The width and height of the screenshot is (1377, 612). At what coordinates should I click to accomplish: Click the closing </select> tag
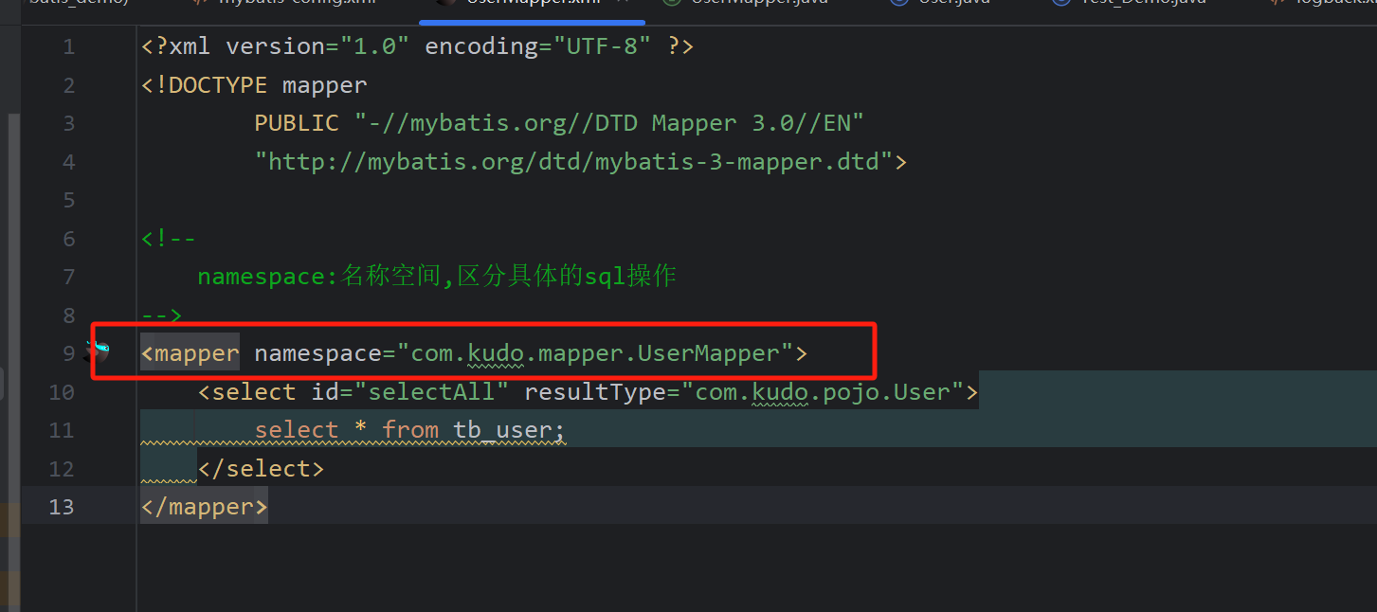click(261, 469)
